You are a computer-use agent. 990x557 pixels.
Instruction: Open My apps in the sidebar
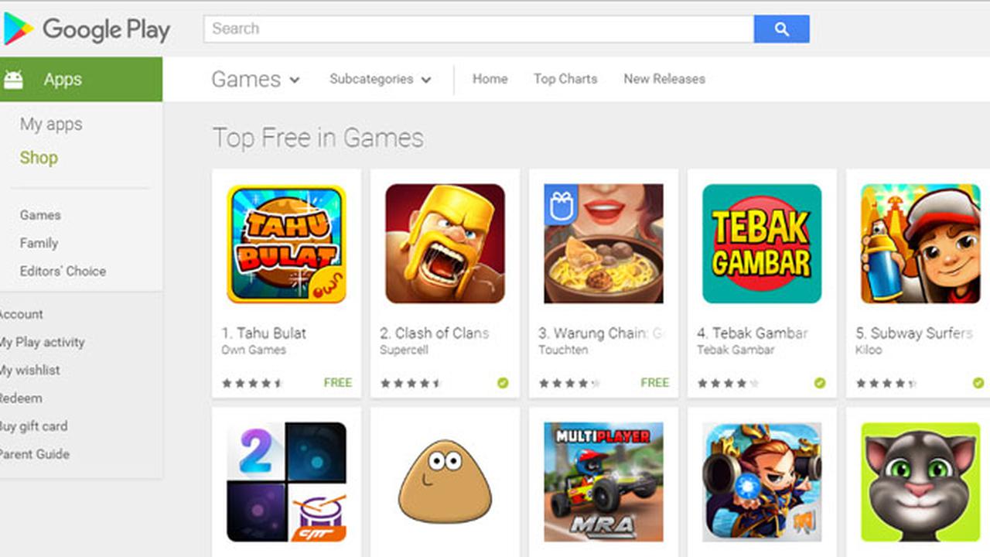51,125
